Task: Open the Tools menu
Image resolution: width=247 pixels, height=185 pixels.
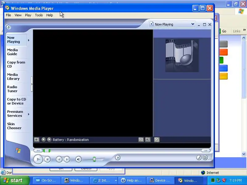Action: [x=39, y=15]
